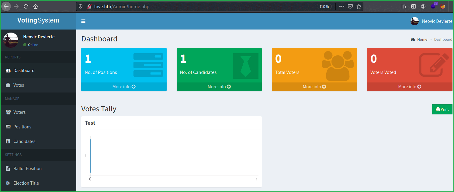Screen dimensions: 454x192
Task: Click the Ballot Position document icon
Action: pos(8,169)
